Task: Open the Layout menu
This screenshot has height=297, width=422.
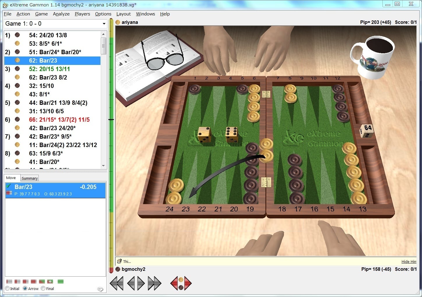Action: coord(123,14)
